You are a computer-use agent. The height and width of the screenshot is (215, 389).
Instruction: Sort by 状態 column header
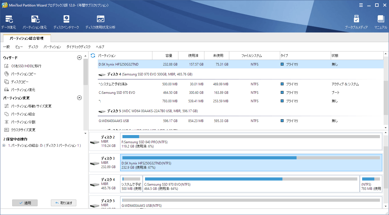coord(357,56)
